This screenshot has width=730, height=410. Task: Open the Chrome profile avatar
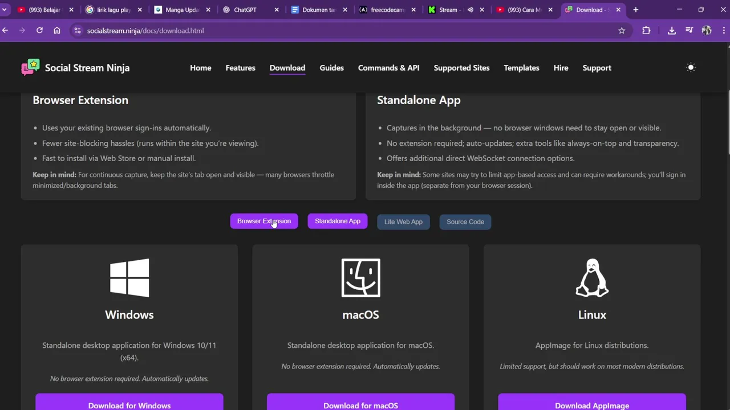click(707, 31)
